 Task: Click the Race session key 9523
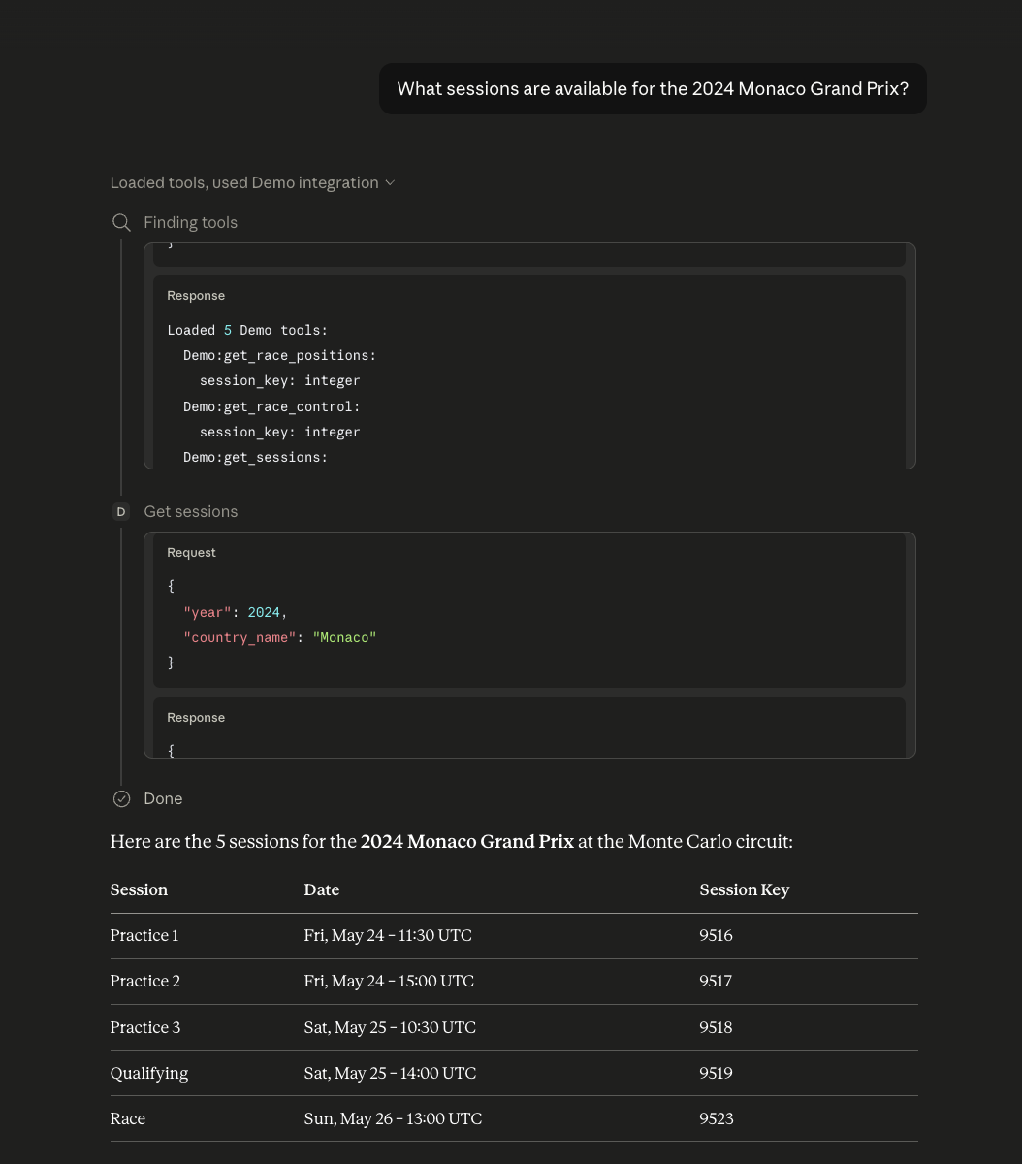coord(717,1118)
